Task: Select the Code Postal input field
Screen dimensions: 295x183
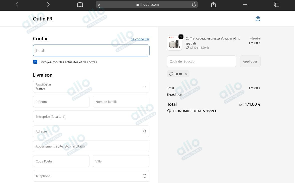Action: click(x=61, y=161)
